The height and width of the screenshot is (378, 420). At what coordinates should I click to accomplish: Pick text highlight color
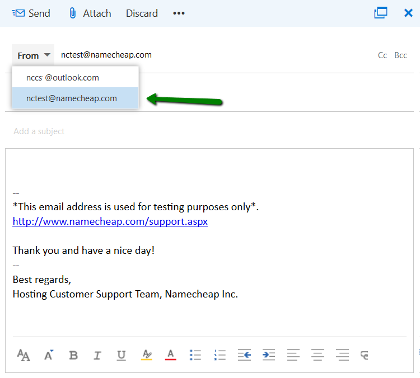[x=147, y=355]
